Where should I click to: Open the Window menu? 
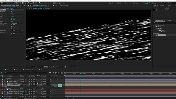[x=30, y=1]
